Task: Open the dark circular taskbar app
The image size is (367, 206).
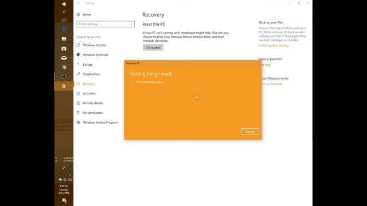Action: point(64,77)
